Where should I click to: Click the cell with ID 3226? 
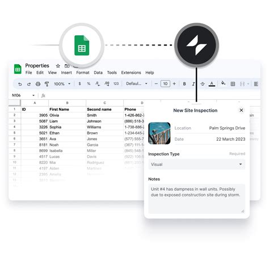(x=35, y=127)
